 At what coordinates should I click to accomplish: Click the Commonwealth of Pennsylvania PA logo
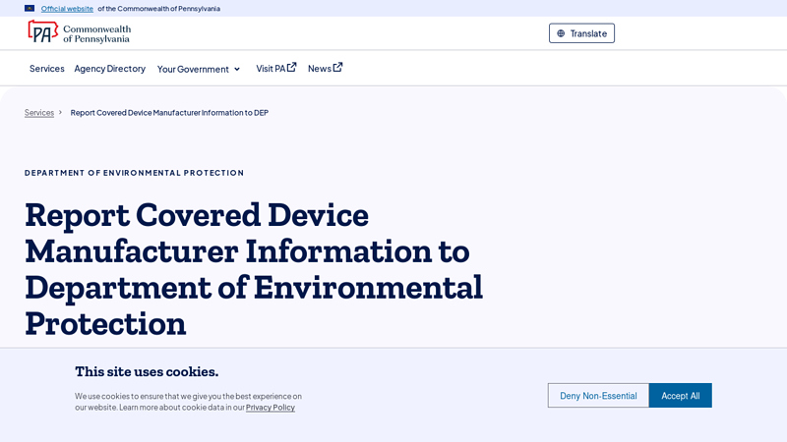[79, 32]
